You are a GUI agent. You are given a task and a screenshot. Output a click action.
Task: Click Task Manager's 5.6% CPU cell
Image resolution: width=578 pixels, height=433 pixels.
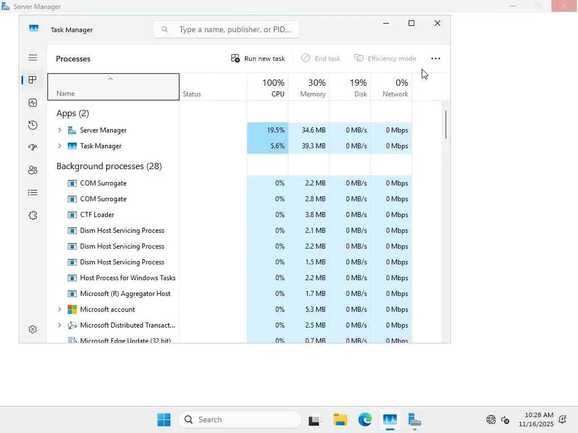click(x=268, y=146)
